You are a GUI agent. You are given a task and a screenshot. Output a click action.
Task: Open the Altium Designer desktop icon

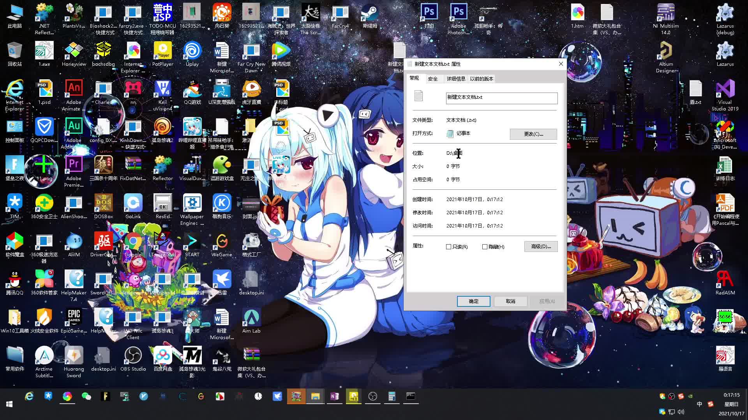tap(666, 58)
